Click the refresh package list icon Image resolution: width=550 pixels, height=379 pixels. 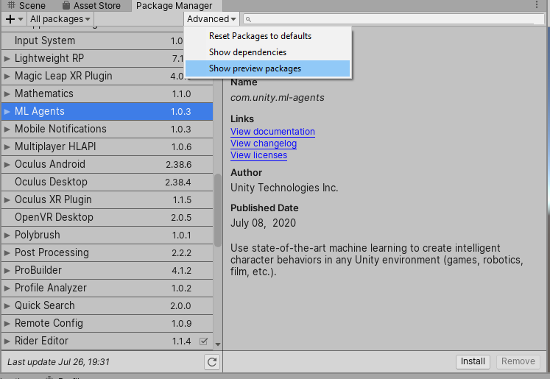(212, 362)
